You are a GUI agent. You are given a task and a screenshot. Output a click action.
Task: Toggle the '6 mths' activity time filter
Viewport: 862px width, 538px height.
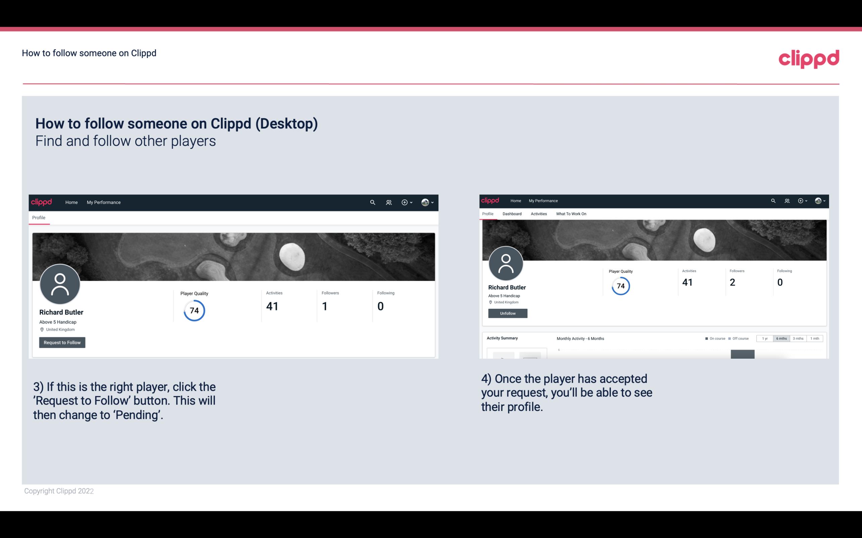coord(780,339)
